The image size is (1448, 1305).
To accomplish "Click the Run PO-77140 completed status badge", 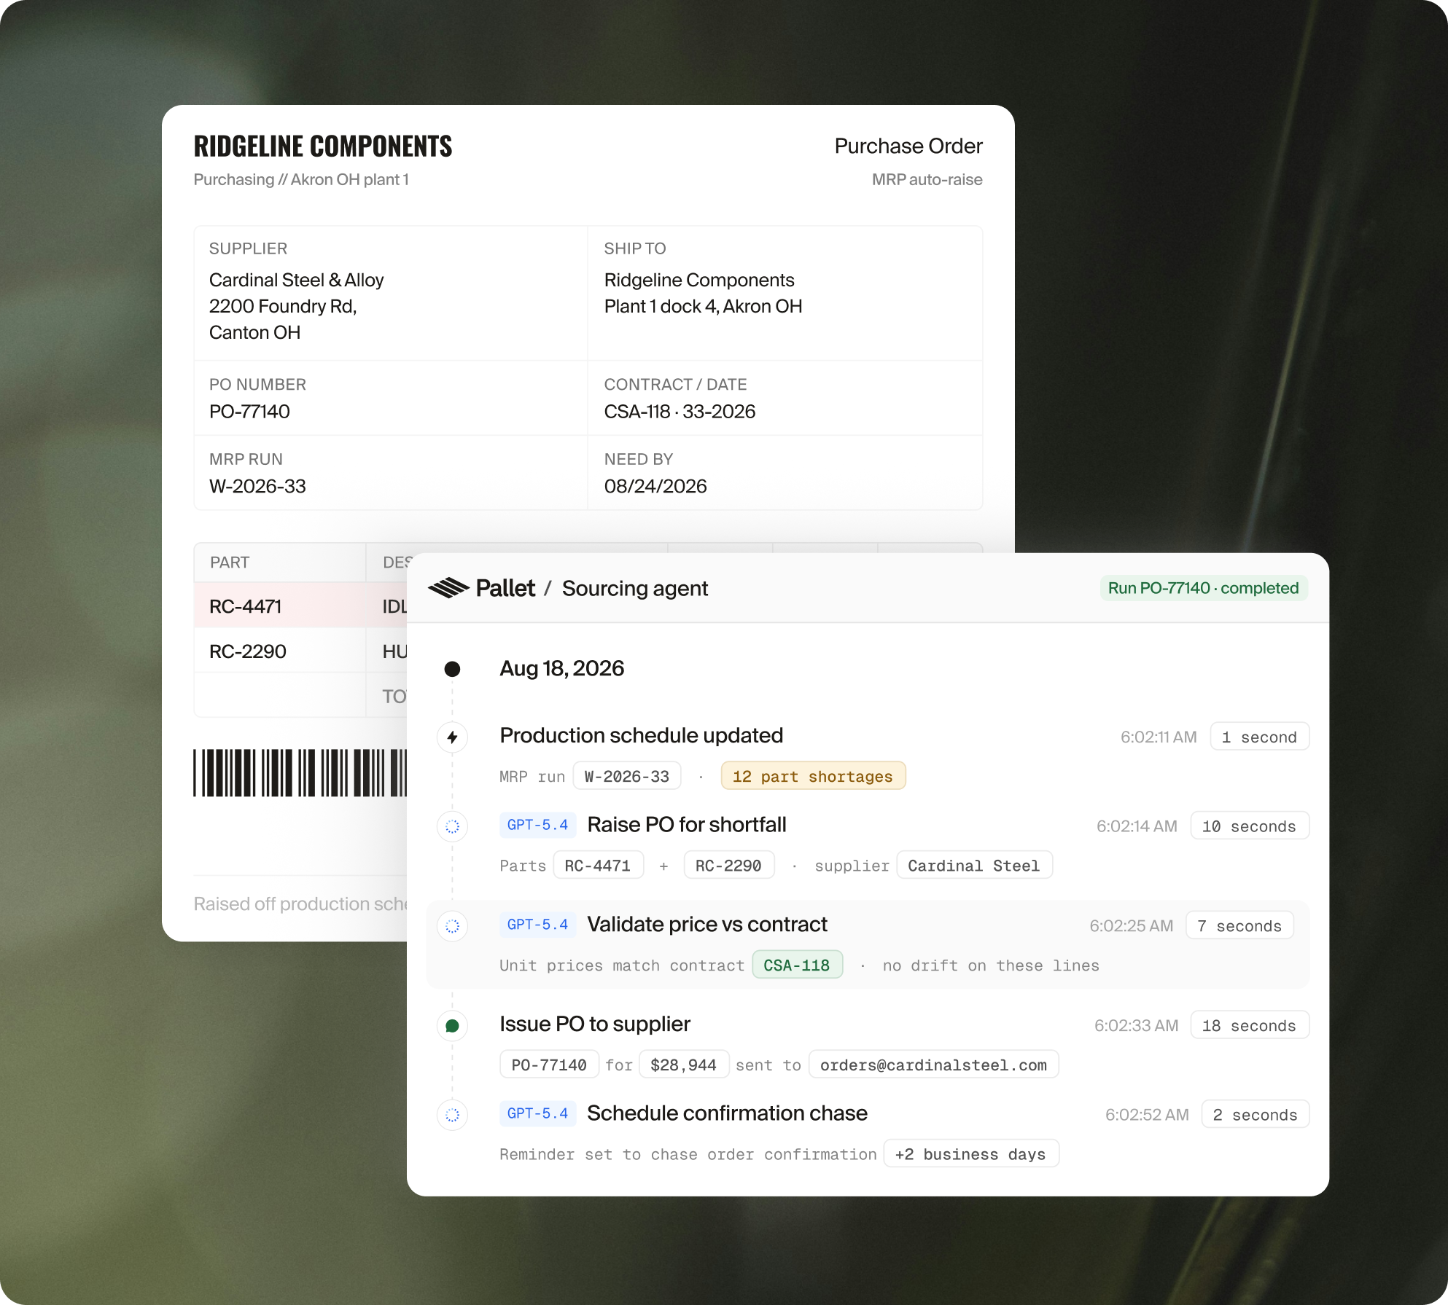I will click(1204, 588).
